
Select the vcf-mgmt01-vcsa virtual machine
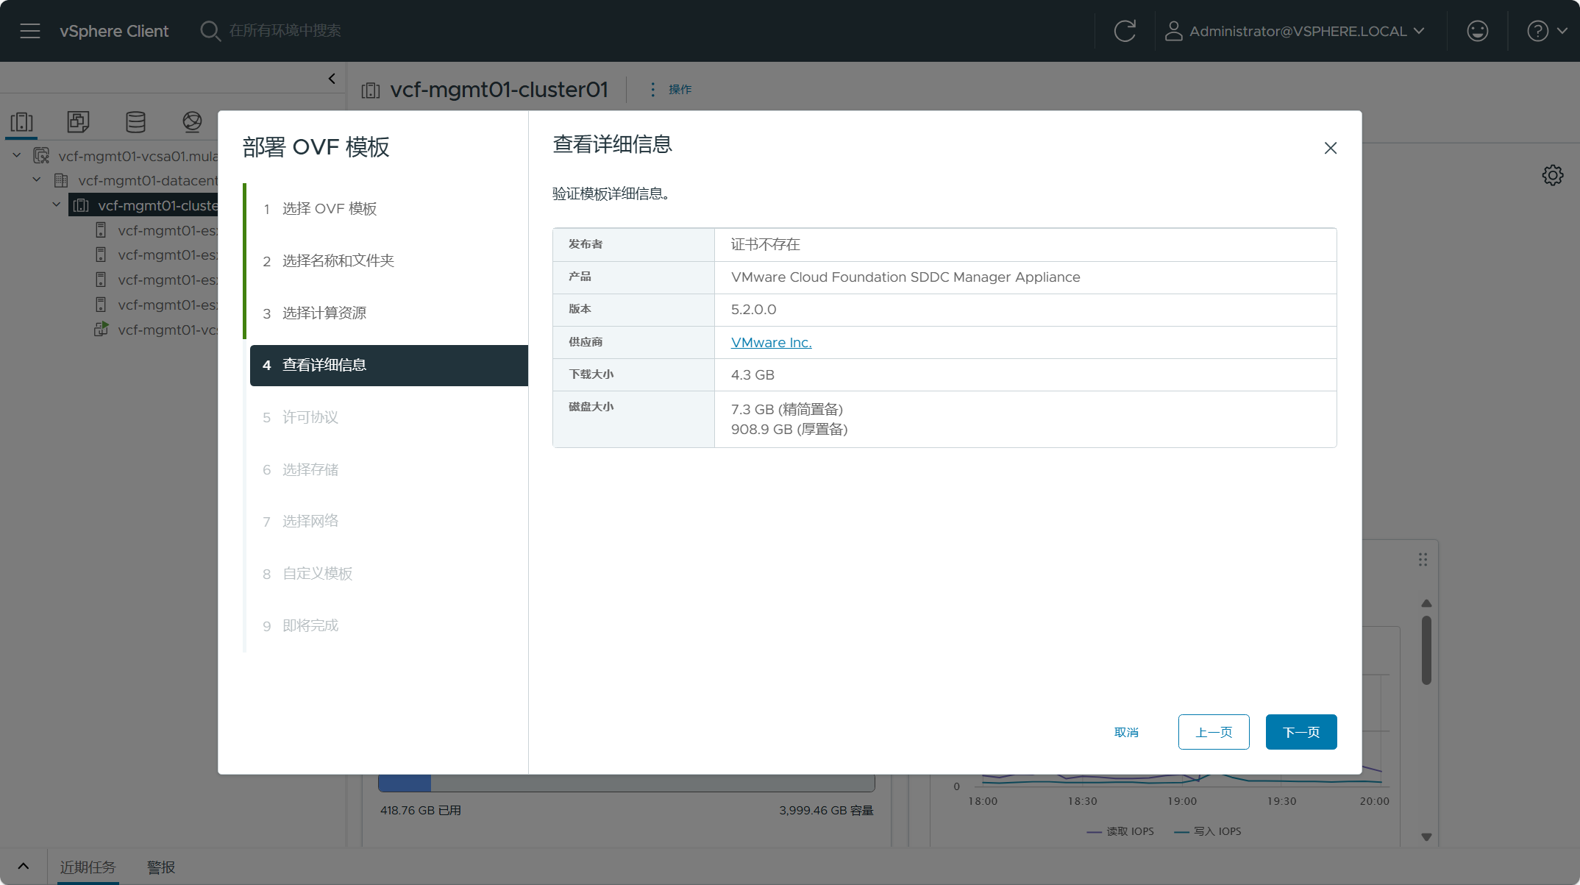coord(156,330)
